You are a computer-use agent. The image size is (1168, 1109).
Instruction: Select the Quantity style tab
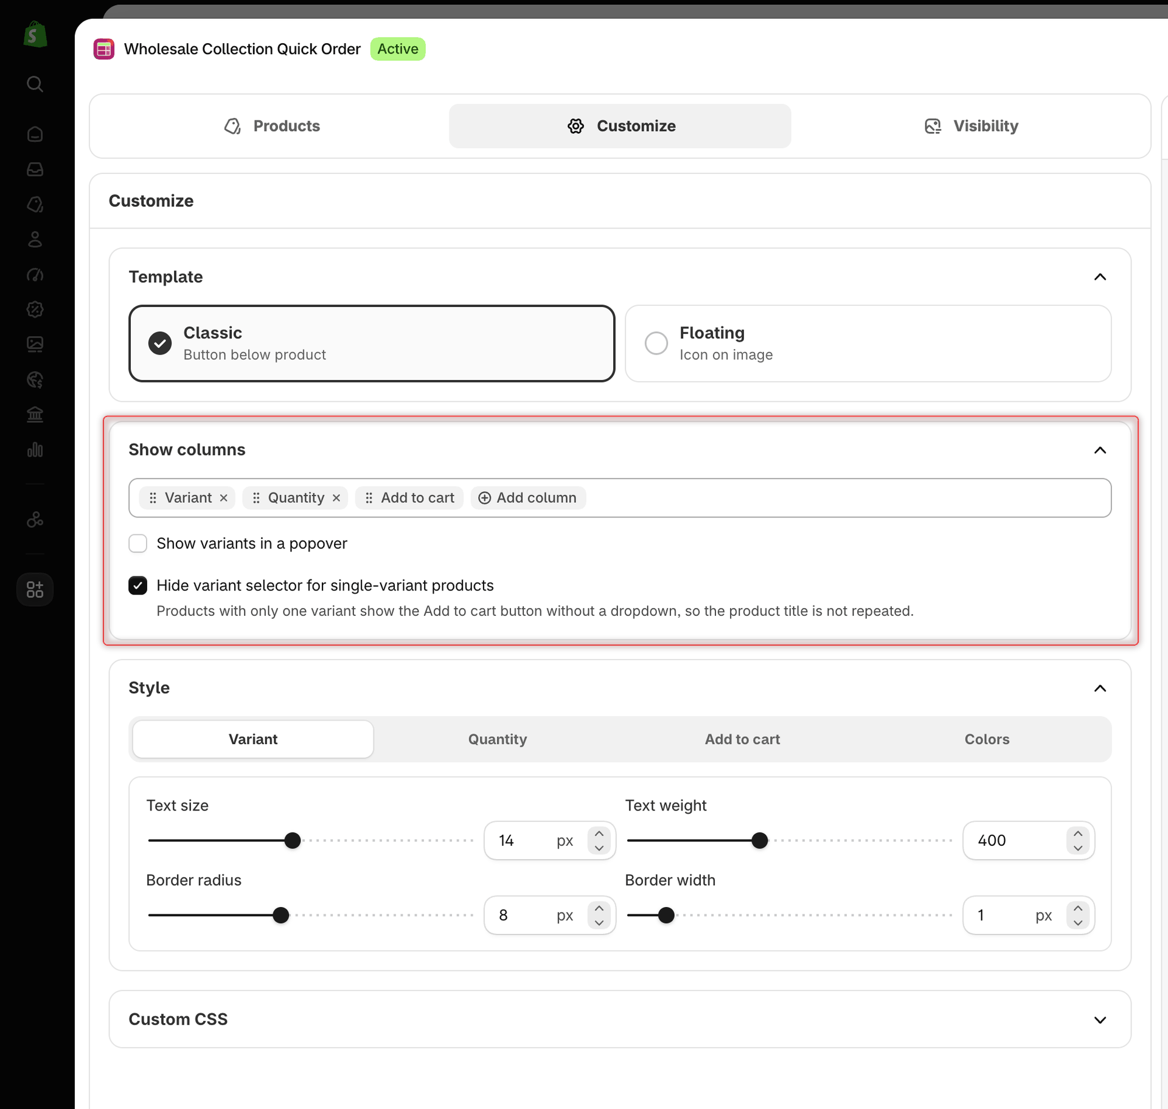[x=498, y=739]
